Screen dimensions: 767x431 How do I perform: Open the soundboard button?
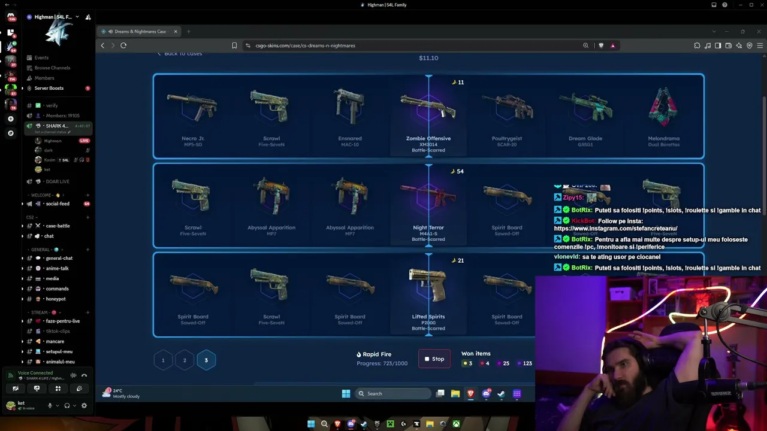pyautogui.click(x=79, y=388)
